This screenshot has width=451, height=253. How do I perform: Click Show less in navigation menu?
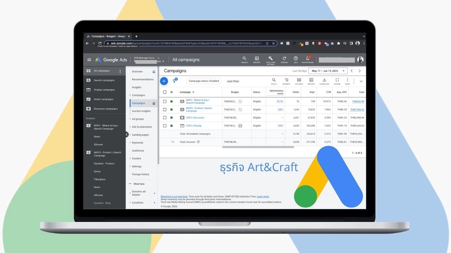[x=139, y=184]
